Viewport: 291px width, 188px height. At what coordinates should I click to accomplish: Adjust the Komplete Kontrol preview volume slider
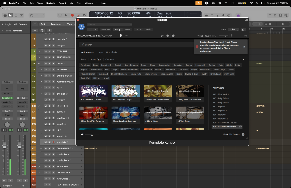point(92,134)
